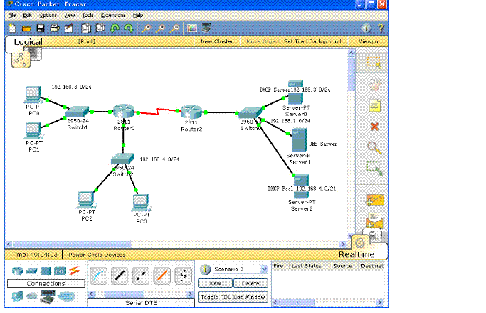
Task: Click Set Tiled Background
Action: point(312,41)
